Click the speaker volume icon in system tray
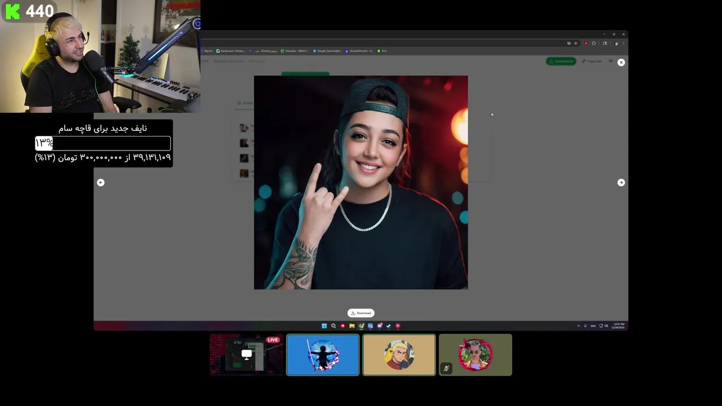Image resolution: width=722 pixels, height=406 pixels. [x=606, y=326]
